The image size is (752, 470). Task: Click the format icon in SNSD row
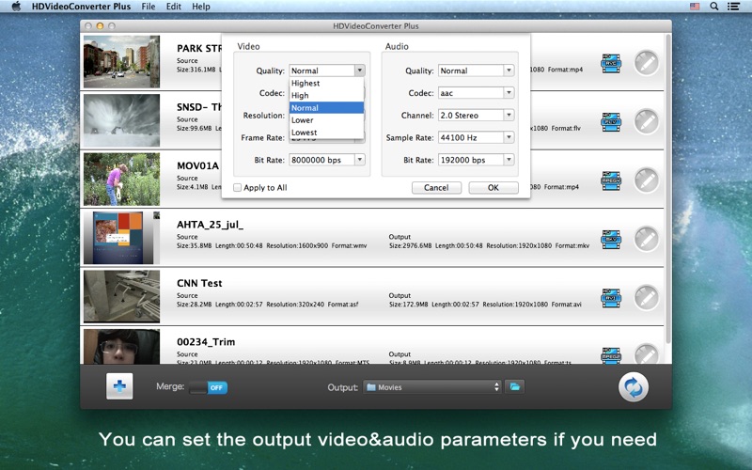coord(611,122)
